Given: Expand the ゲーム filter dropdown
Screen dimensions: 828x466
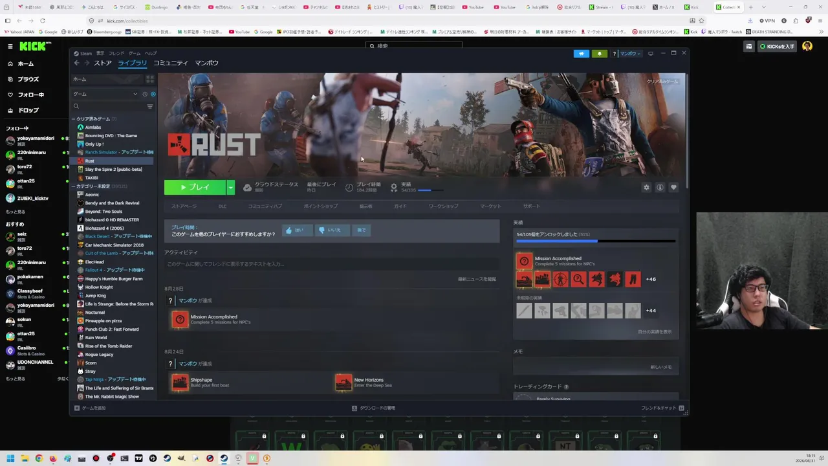Looking at the screenshot, I should point(104,94).
